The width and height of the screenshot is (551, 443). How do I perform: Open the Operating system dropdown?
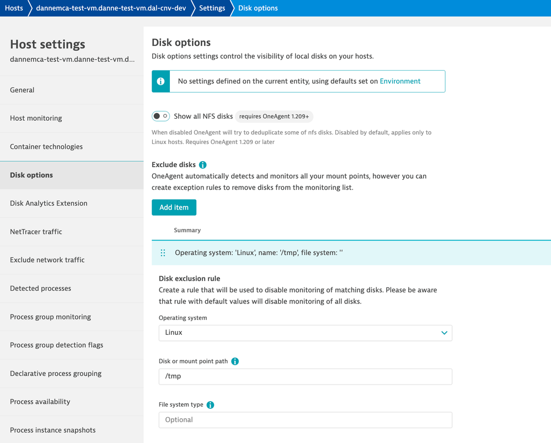[305, 333]
